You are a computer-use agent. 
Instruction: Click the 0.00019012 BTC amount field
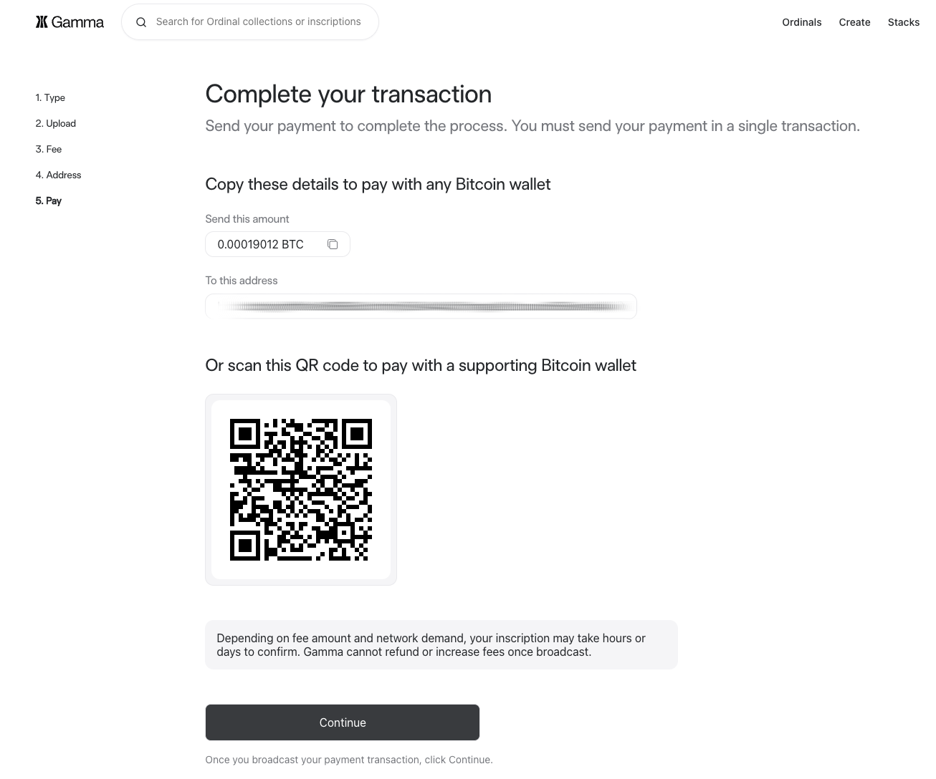point(261,244)
